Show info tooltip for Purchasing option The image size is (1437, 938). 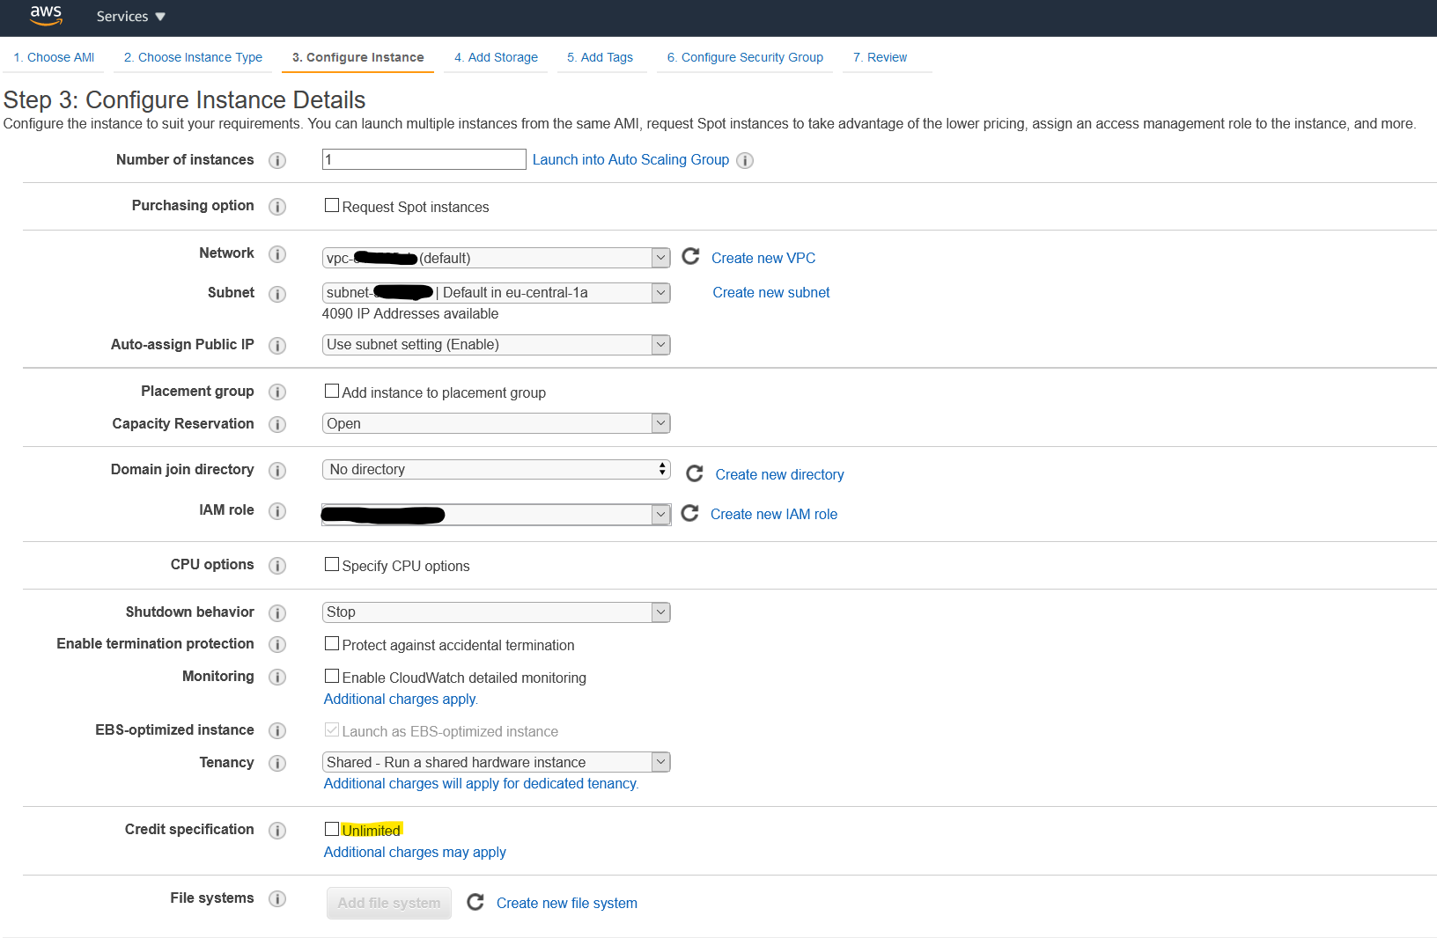(277, 207)
